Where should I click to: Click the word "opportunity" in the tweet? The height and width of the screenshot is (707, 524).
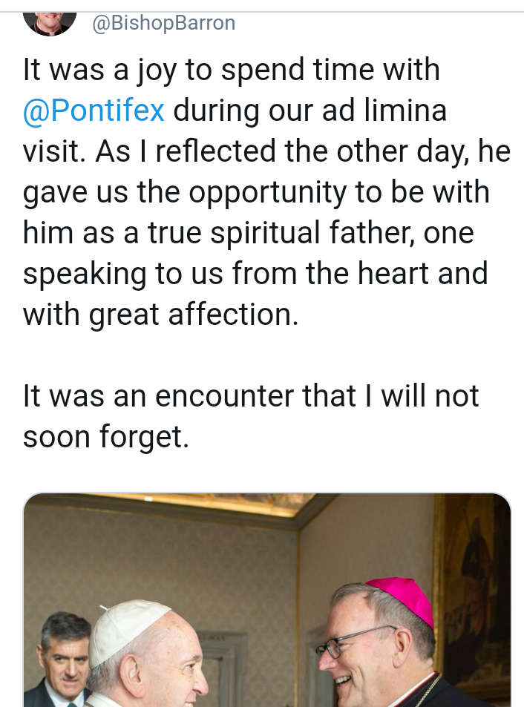pyautogui.click(x=267, y=193)
